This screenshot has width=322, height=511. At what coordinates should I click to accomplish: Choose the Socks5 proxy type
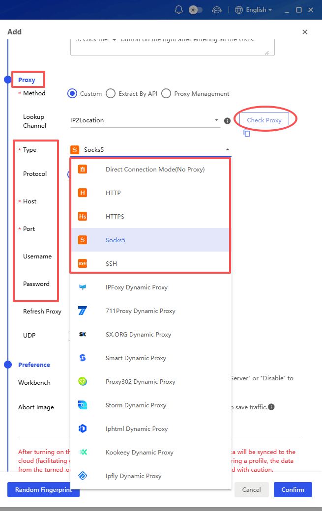pyautogui.click(x=151, y=240)
